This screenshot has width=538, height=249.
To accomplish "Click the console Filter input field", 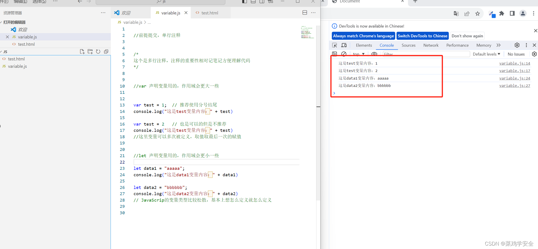I will tap(426, 54).
